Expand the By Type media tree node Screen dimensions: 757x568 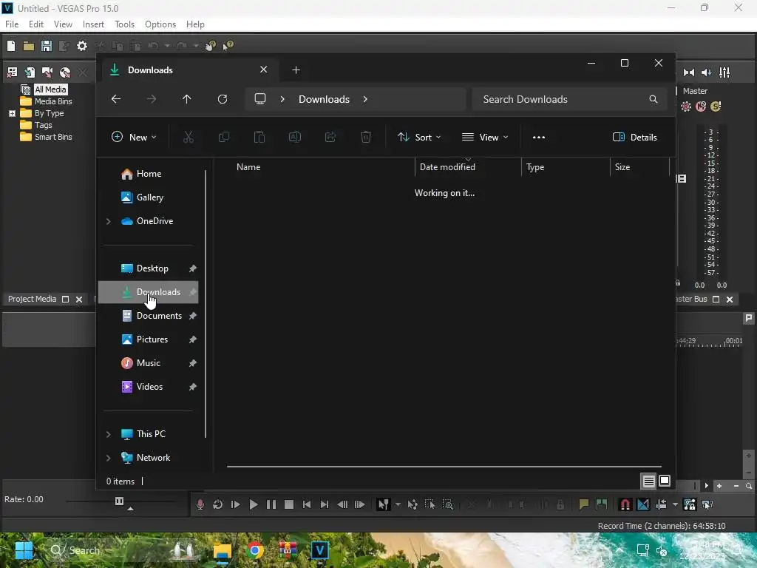click(x=12, y=113)
